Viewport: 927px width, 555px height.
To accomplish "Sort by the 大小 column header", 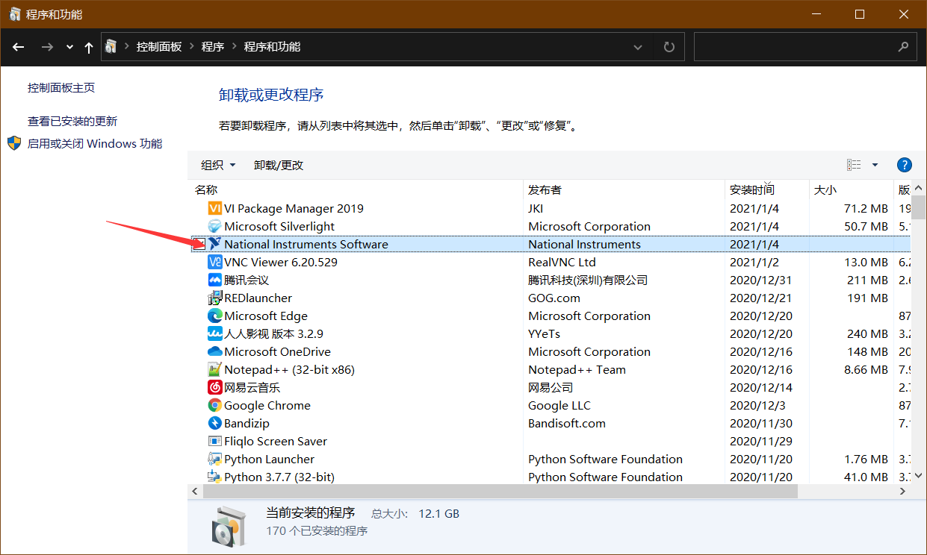I will pos(852,190).
